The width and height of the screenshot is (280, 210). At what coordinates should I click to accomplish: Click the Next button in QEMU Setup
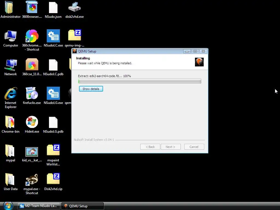(x=171, y=147)
